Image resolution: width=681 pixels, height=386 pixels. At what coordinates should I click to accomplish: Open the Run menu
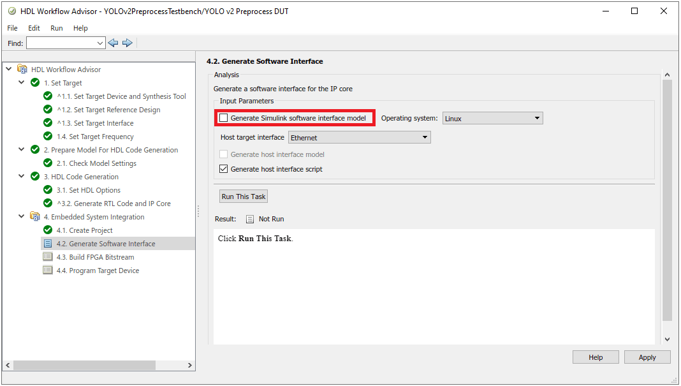point(57,28)
